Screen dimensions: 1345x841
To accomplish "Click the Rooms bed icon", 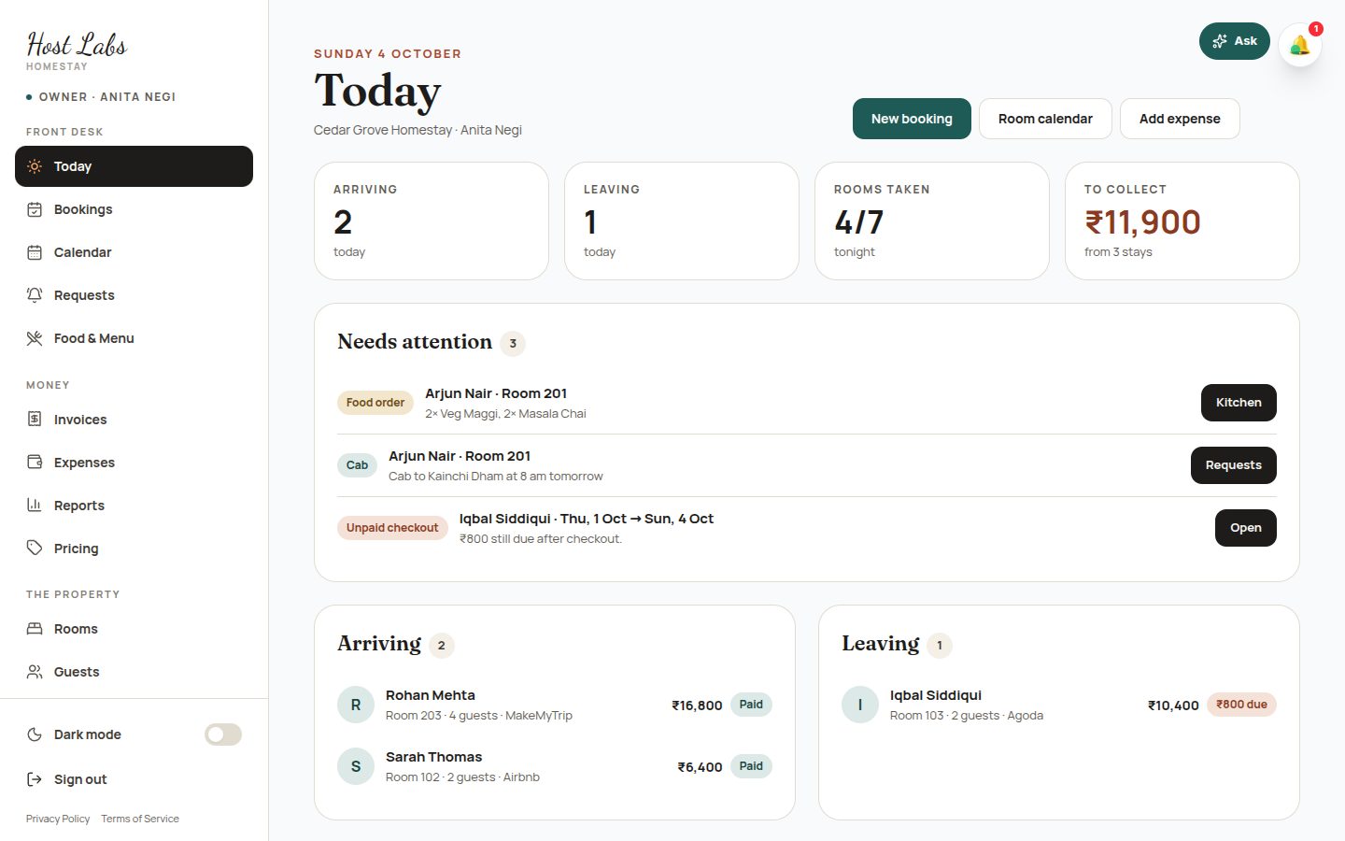I will click(35, 629).
